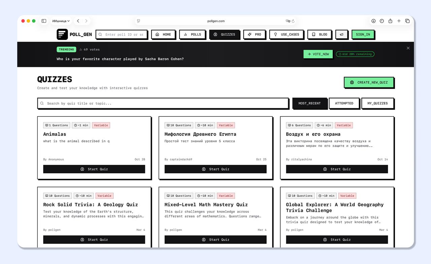Click the ~6 min badge on Воздух card

click(325, 125)
